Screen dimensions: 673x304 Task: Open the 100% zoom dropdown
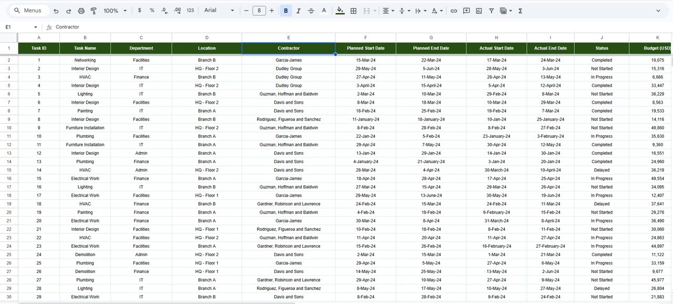[115, 11]
